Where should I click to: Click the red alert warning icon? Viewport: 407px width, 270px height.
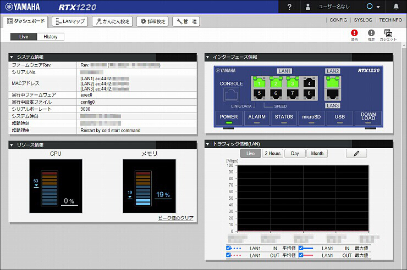(x=354, y=33)
